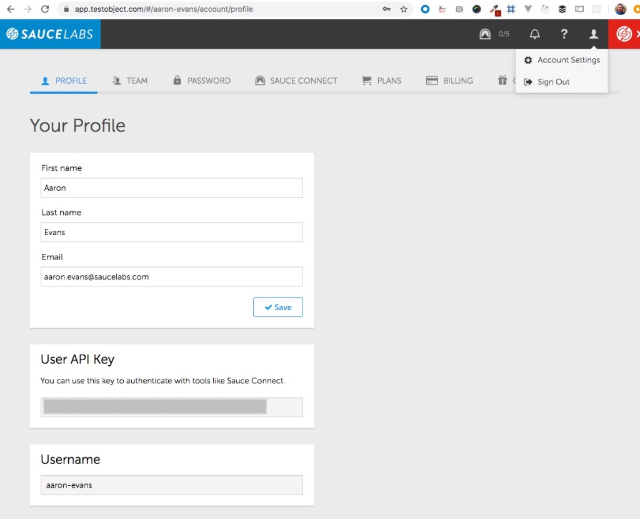The width and height of the screenshot is (640, 519).
Task: Click the red Sauce Labs switcher icon
Action: 624,34
